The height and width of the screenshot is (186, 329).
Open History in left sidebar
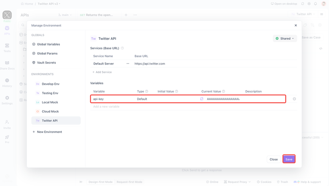[7, 83]
